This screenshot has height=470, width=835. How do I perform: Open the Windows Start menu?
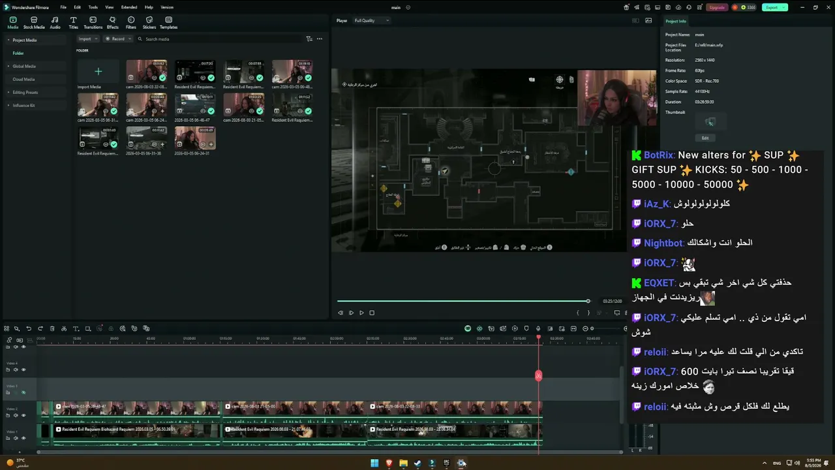click(x=374, y=463)
